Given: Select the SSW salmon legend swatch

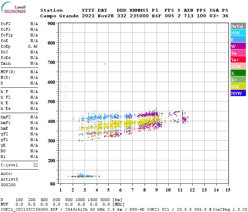Looking at the screenshot, I should (x=238, y=66).
